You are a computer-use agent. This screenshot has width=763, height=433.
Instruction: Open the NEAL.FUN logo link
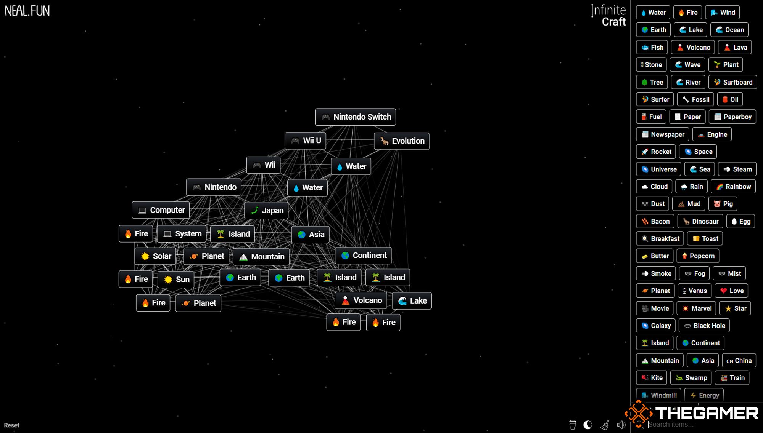click(x=27, y=11)
